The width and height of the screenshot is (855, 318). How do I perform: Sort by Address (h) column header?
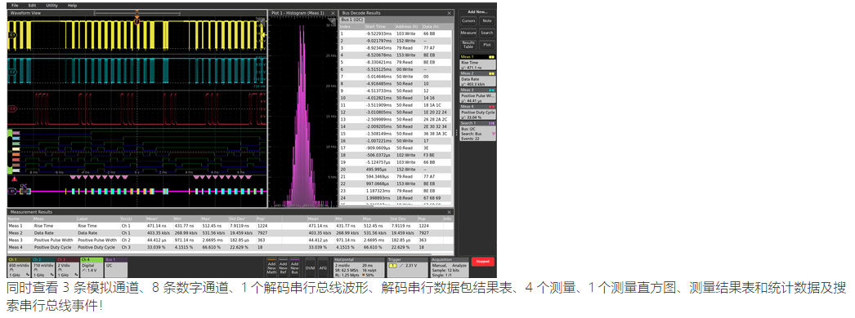click(x=409, y=26)
